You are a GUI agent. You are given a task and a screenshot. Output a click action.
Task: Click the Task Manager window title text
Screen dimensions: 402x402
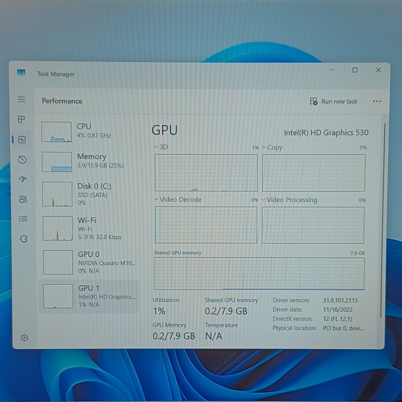(56, 74)
